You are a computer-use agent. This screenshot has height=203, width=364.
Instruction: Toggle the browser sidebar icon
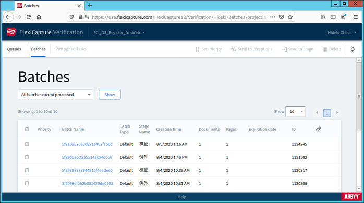[x=333, y=17]
